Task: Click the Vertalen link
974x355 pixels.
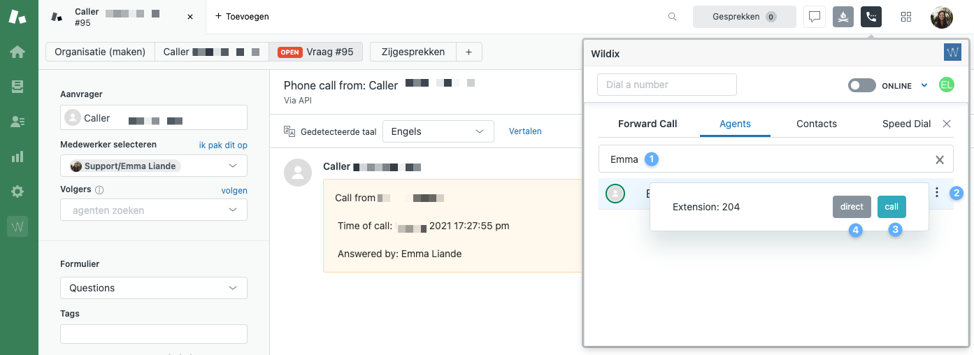Action: [525, 131]
